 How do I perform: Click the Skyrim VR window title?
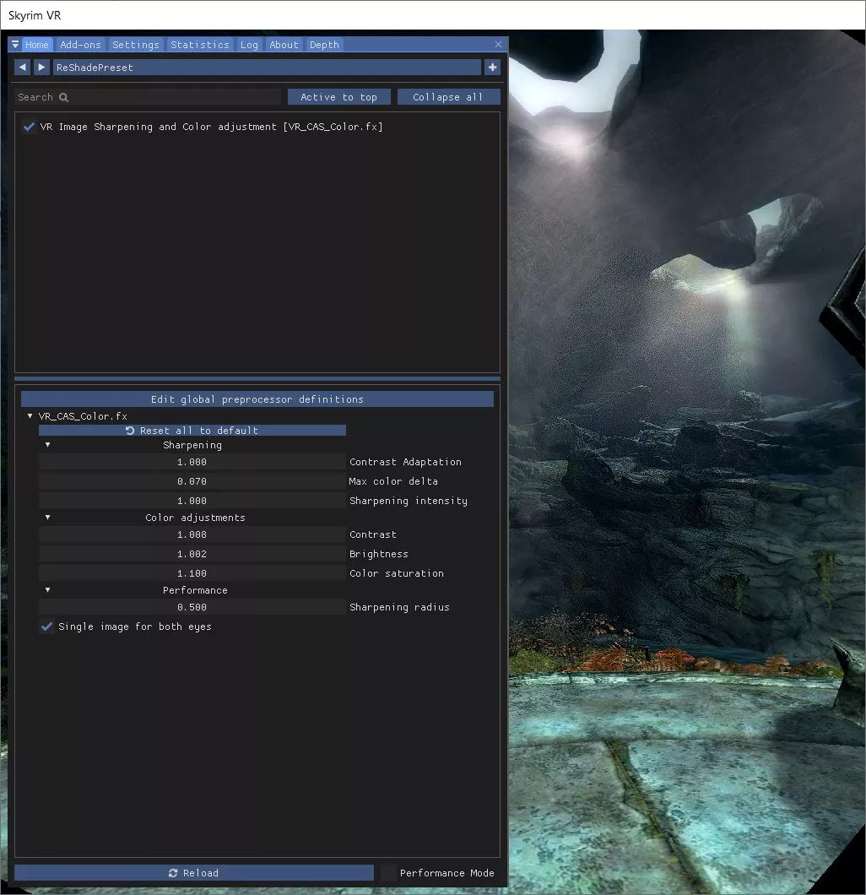pyautogui.click(x=35, y=15)
